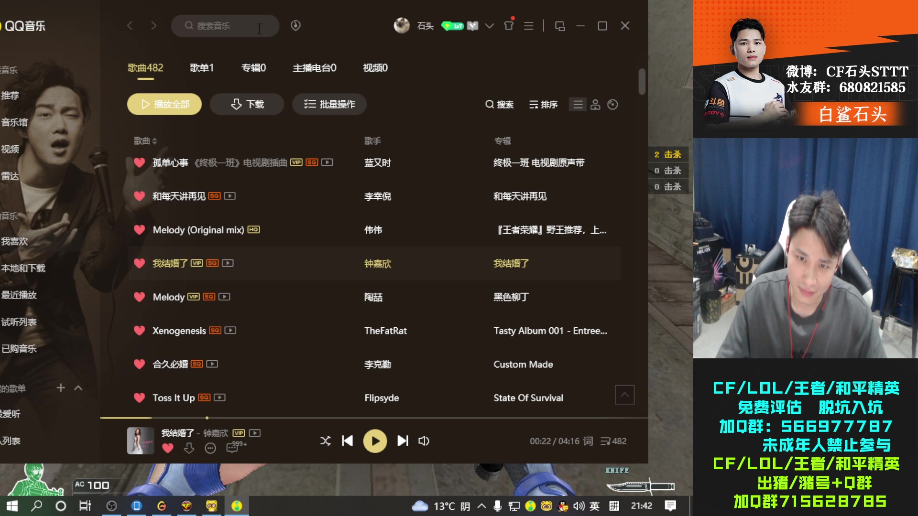Click the playback progress bar
Image resolution: width=918 pixels, height=516 pixels.
374,418
